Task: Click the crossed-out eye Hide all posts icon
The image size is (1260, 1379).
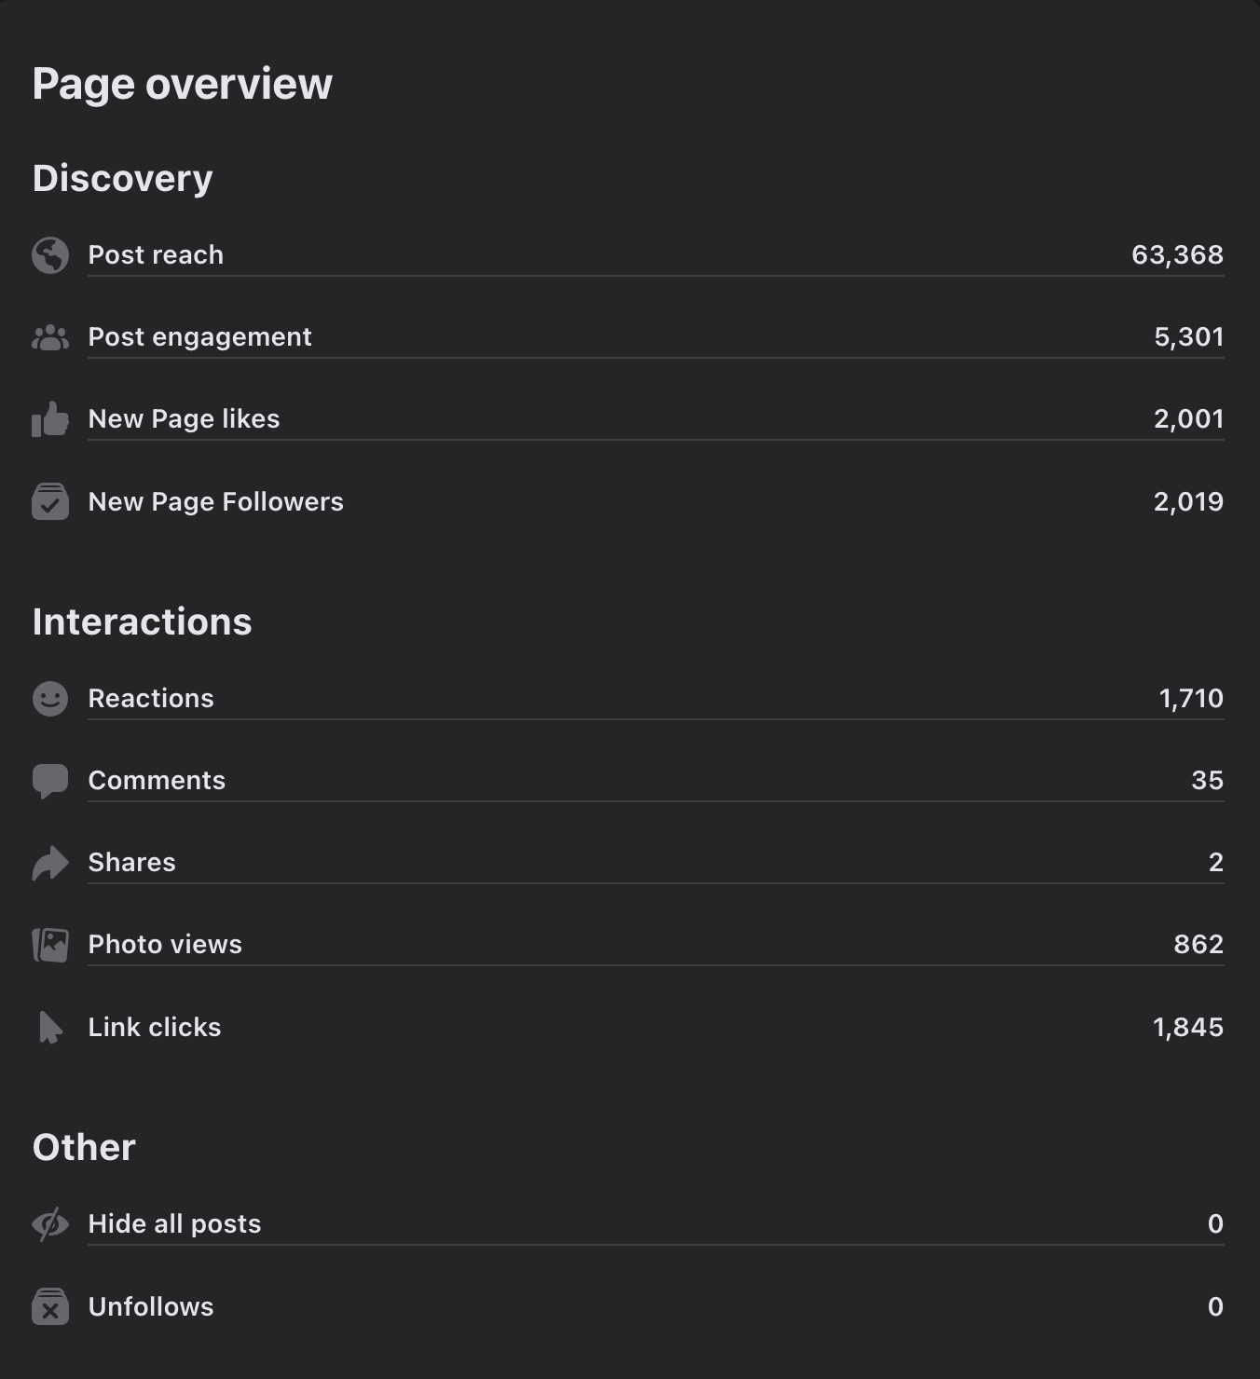Action: (50, 1224)
